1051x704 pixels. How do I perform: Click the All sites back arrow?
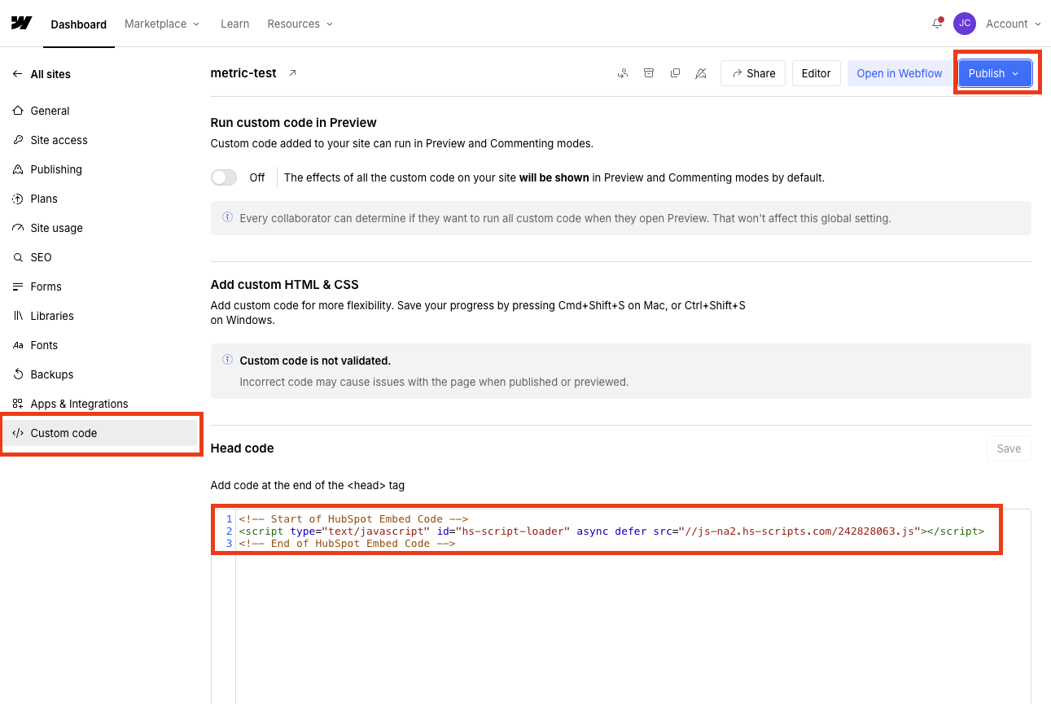(18, 74)
